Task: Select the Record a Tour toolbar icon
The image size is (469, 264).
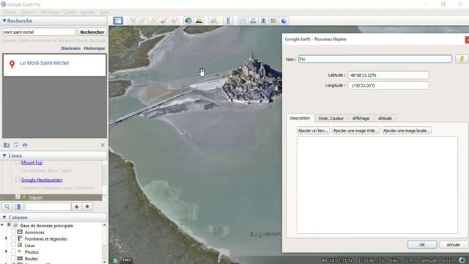Action: coord(174,21)
